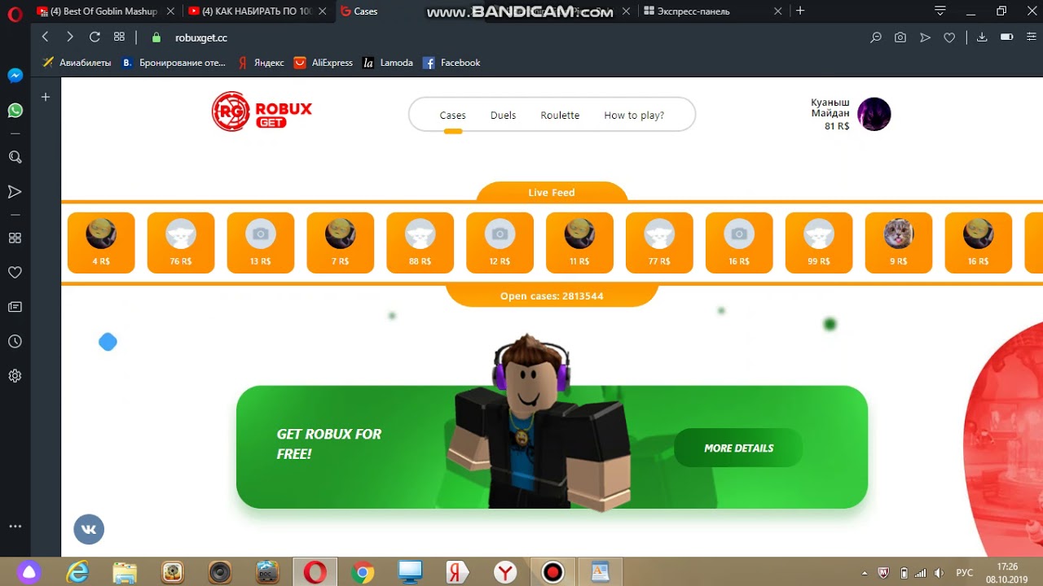Open the AliExpress bookmark

pyautogui.click(x=323, y=63)
